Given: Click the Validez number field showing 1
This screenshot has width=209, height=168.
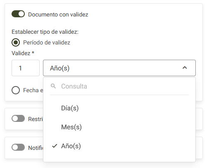Looking at the screenshot, I should pyautogui.click(x=26, y=68).
